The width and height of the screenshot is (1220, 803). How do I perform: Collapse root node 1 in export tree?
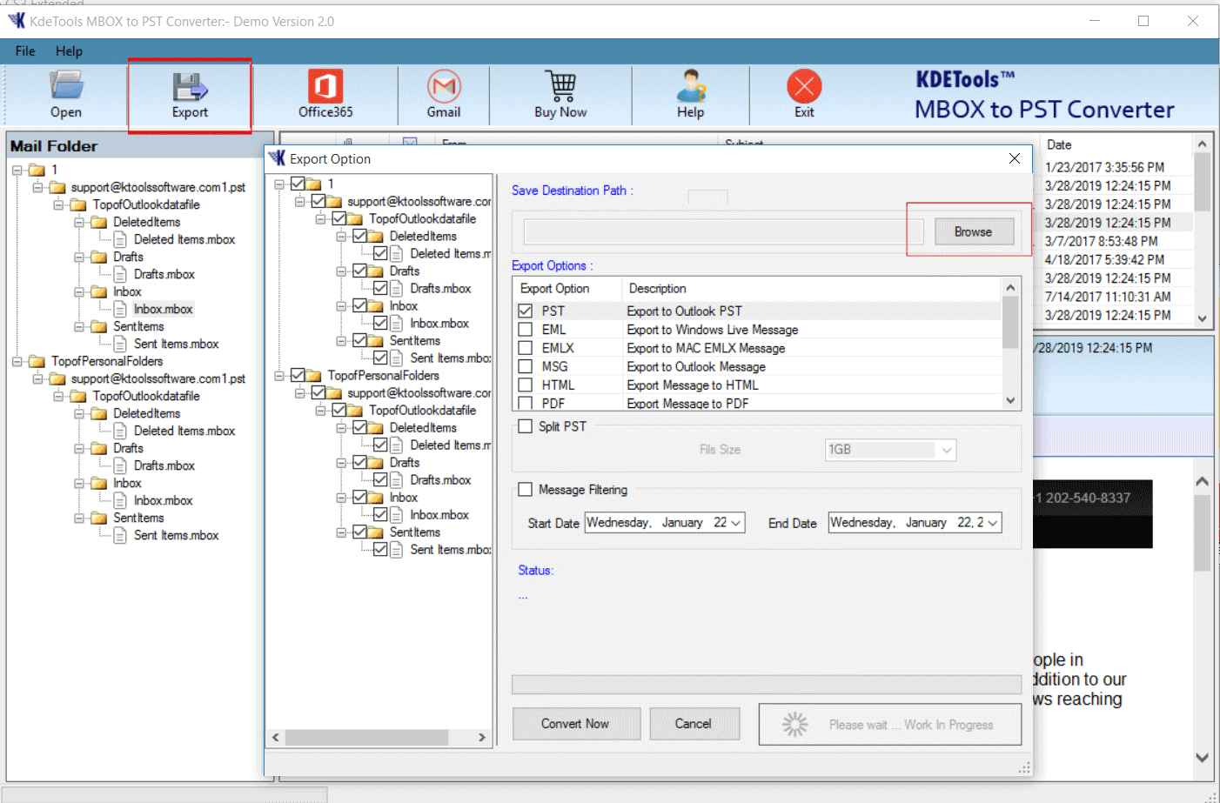tap(279, 184)
